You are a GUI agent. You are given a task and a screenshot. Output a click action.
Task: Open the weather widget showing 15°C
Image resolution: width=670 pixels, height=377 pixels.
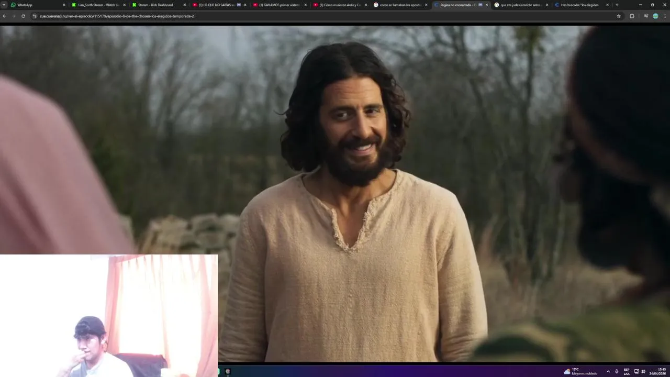(x=580, y=371)
